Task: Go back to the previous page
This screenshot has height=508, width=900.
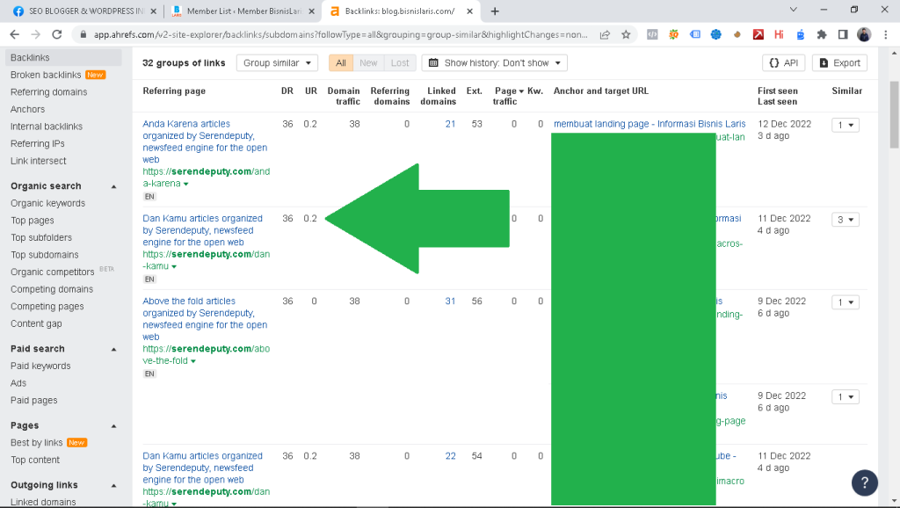Action: point(15,34)
